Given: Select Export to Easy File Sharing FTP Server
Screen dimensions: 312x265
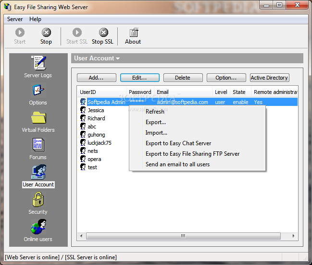Looking at the screenshot, I should pos(197,154).
